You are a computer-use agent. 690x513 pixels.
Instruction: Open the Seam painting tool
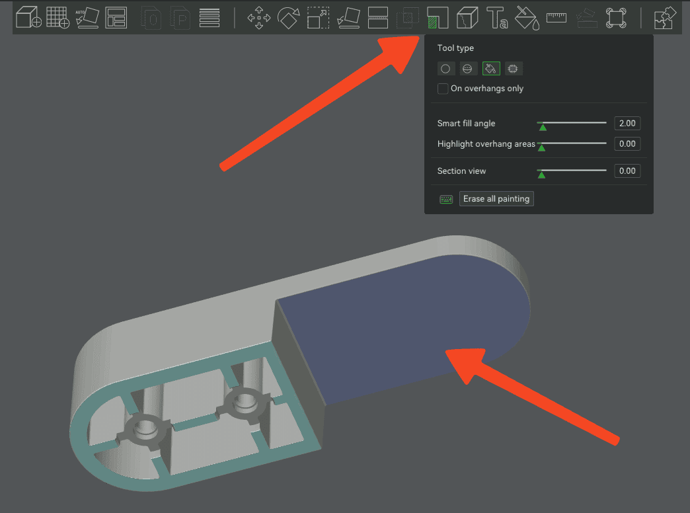(467, 18)
